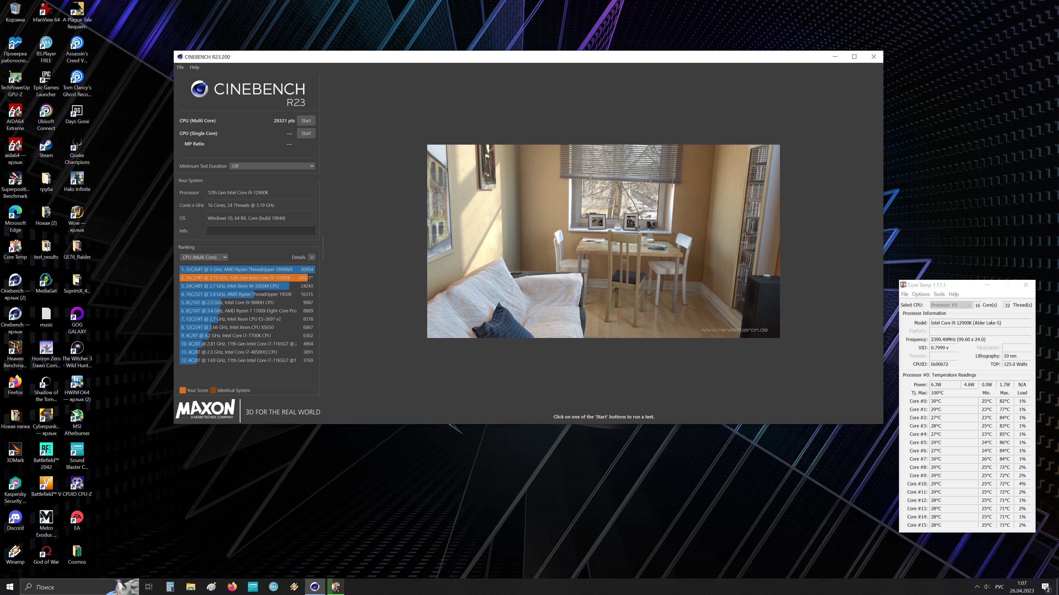The height and width of the screenshot is (595, 1059).
Task: Start the CPU Multi Core test
Action: click(306, 121)
